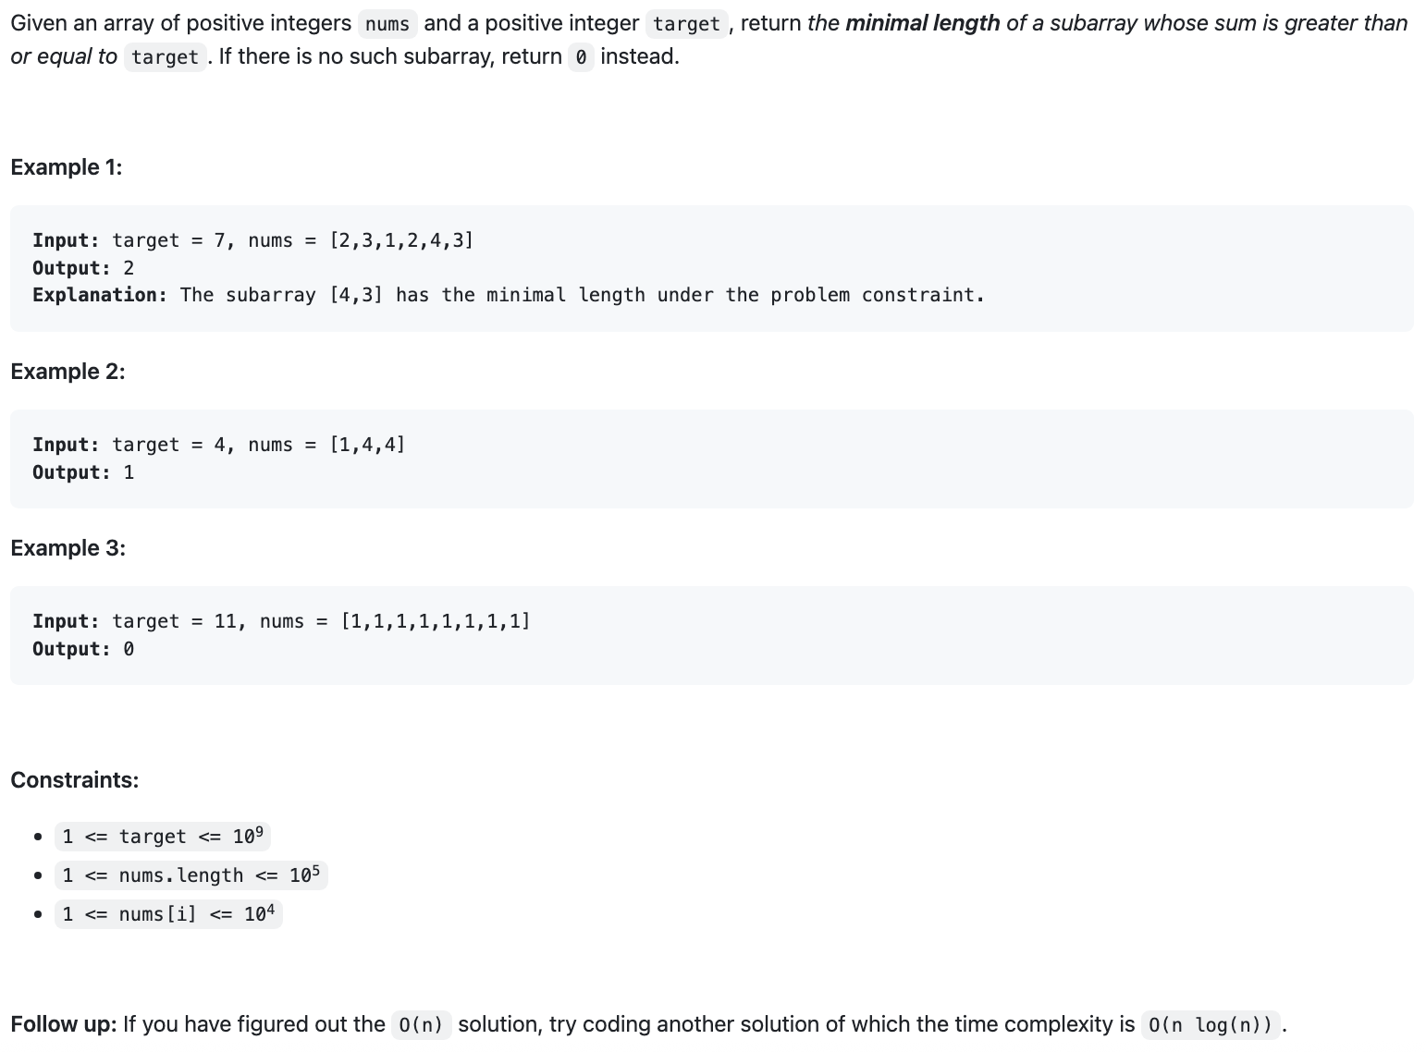
Task: Click the Example 1 heading
Action: click(67, 167)
